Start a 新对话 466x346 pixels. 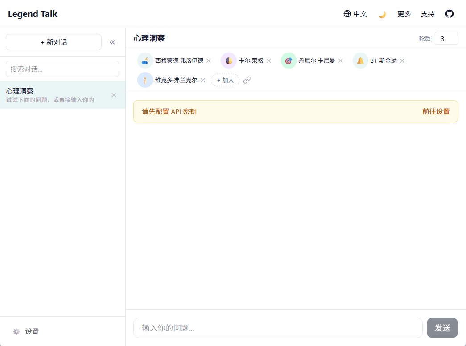point(54,42)
